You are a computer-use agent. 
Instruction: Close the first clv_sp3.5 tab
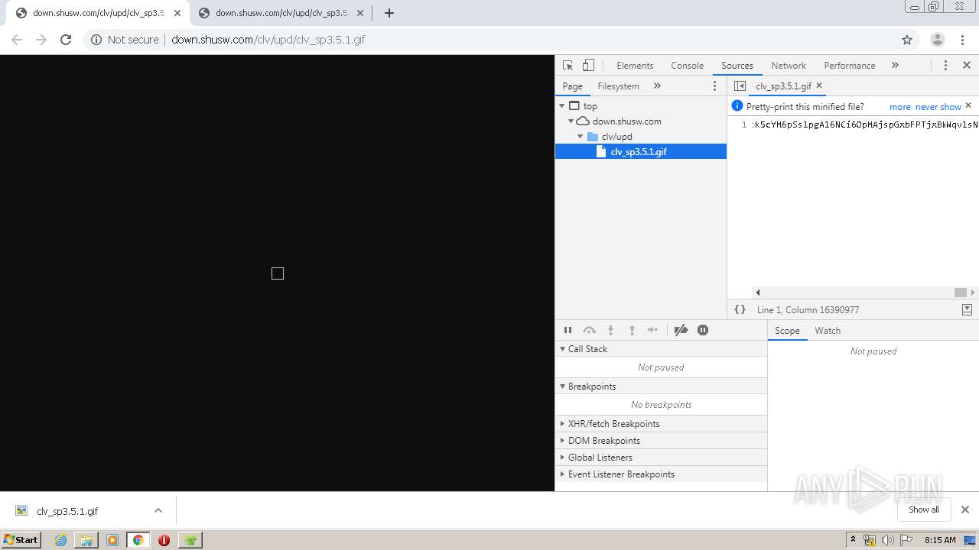[x=177, y=13]
